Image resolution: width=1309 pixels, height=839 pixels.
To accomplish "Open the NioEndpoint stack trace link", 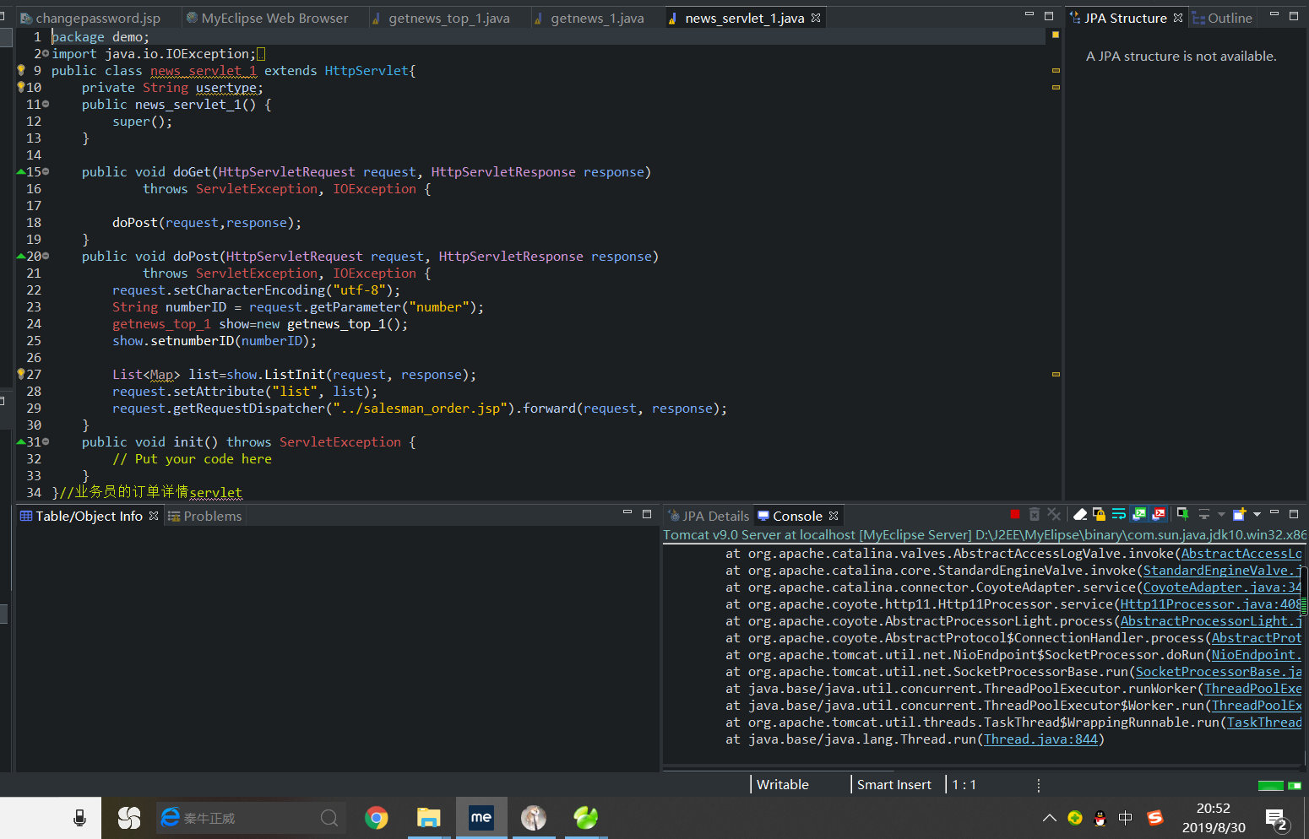I will [x=1256, y=655].
